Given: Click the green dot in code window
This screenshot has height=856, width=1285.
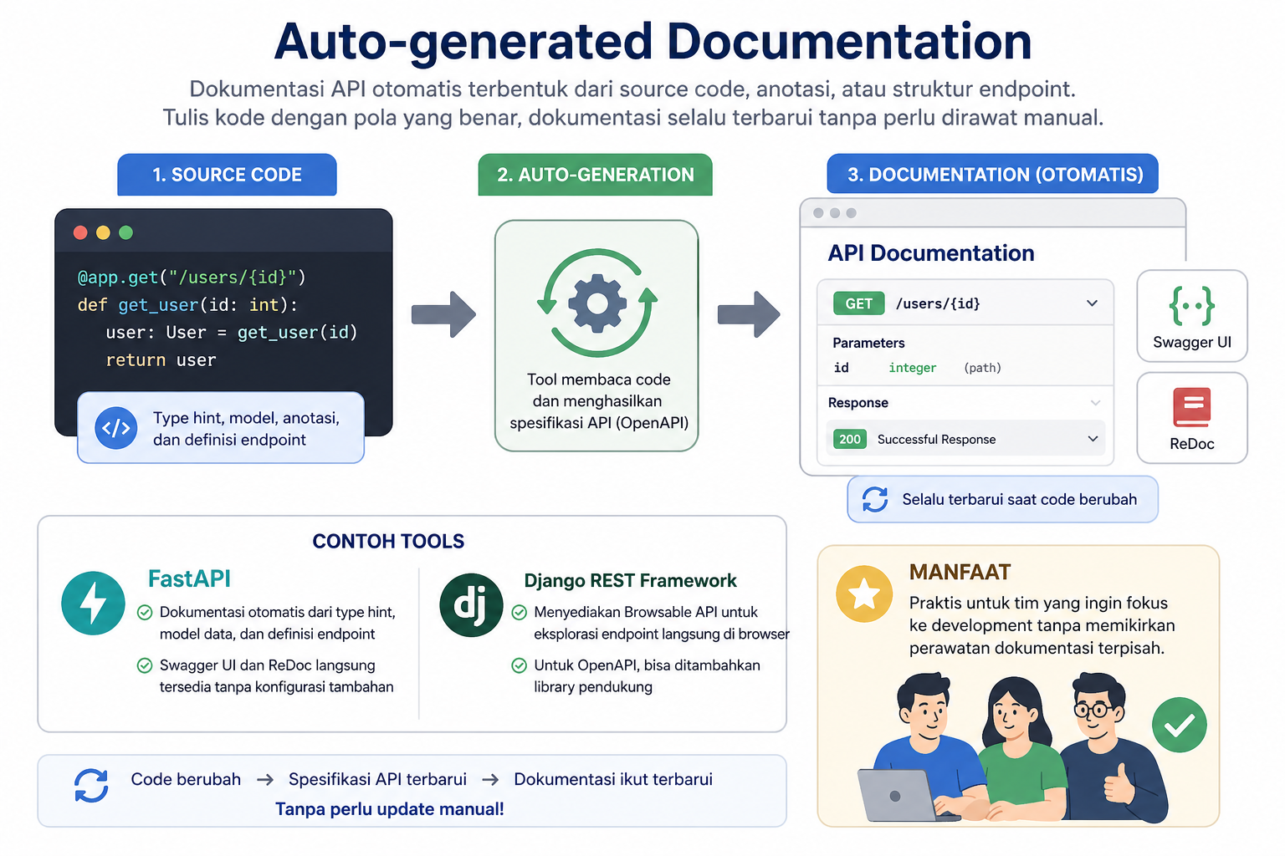Looking at the screenshot, I should point(125,232).
